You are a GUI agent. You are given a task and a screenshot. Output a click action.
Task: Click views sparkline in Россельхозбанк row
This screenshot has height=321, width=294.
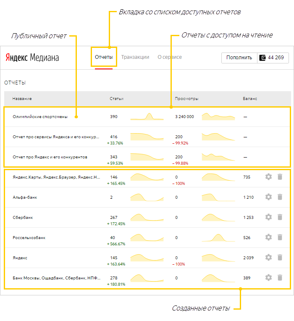click(218, 237)
